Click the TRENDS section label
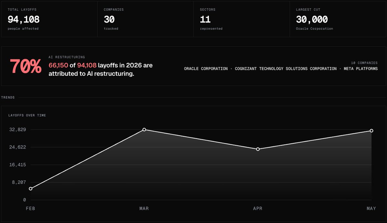This screenshot has height=223, width=387. (8, 97)
